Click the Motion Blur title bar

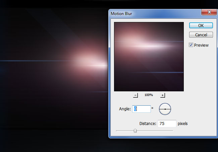coord(151,13)
